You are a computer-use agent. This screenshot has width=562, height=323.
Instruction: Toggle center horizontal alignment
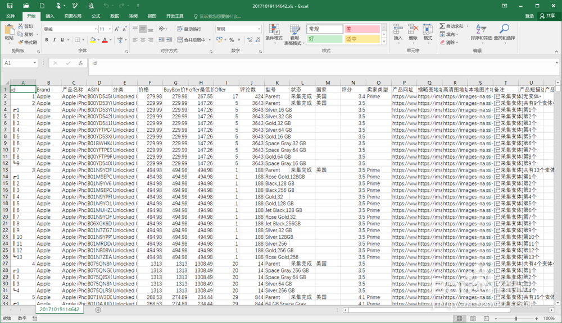[x=143, y=40]
